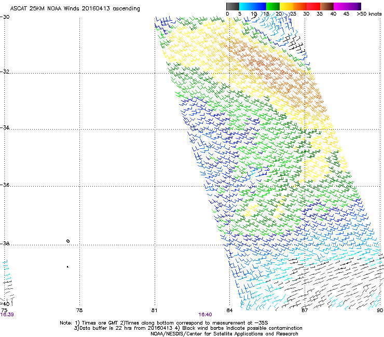Click the legend tick label '45'
This screenshot has height=337, width=384.
point(346,14)
